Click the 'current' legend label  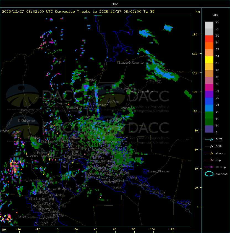click(221, 174)
